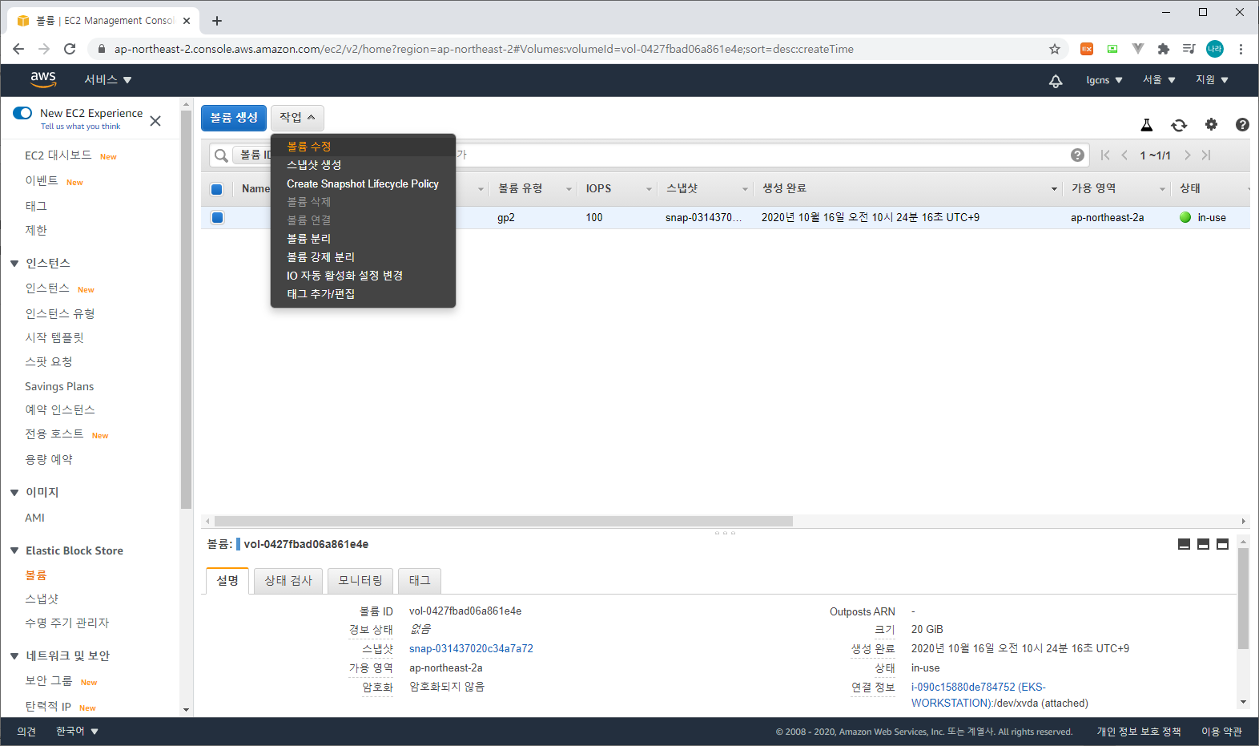Open the help question mark icon

(1242, 124)
